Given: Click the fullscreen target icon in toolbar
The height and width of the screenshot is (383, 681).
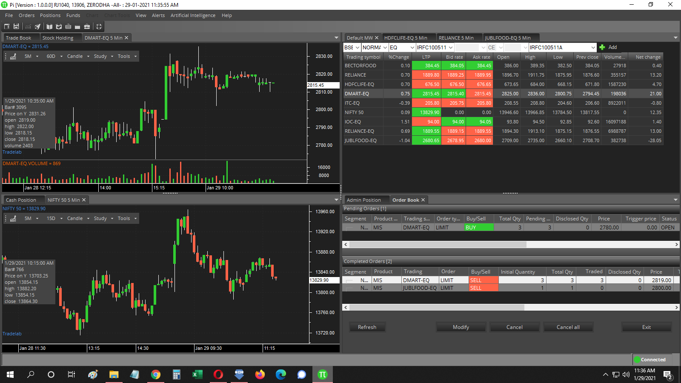Looking at the screenshot, I should point(99,26).
